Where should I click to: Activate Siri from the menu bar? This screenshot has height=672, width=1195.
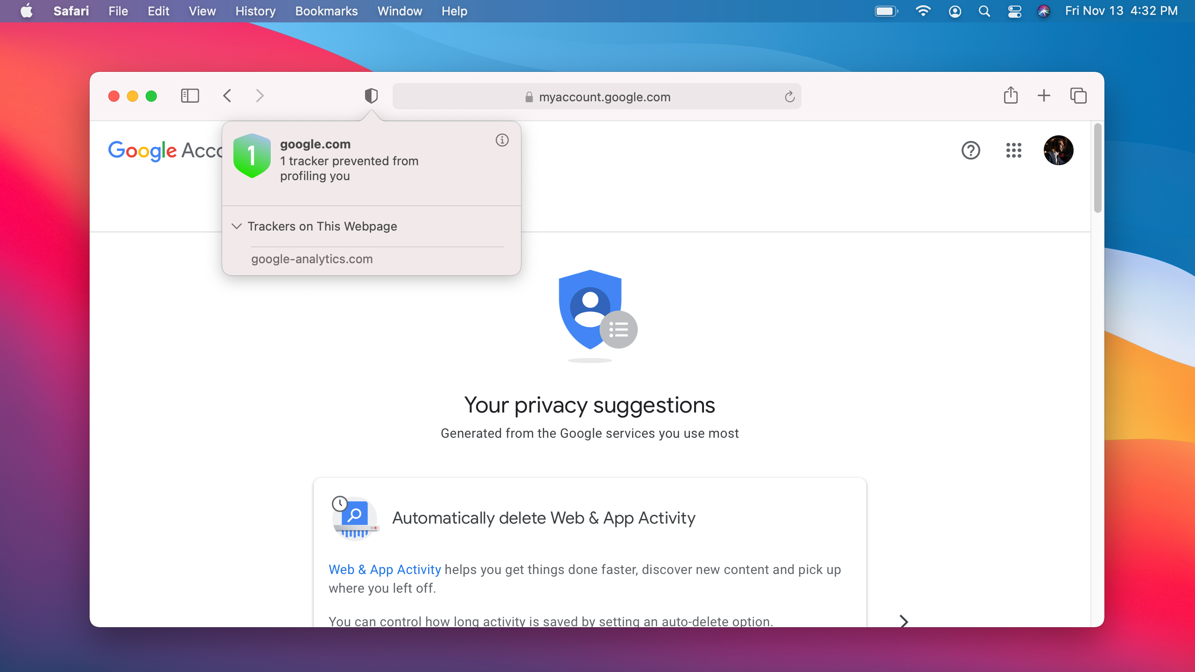[x=1044, y=11]
